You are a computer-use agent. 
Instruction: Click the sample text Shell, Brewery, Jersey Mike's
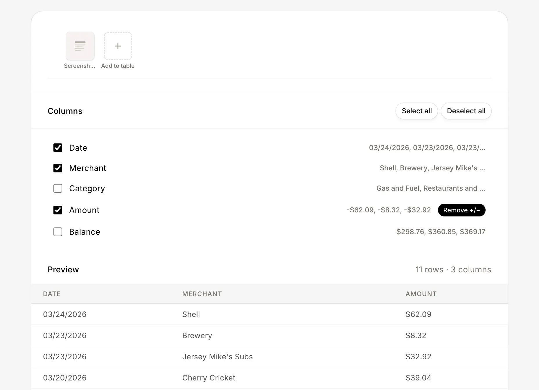pyautogui.click(x=432, y=168)
